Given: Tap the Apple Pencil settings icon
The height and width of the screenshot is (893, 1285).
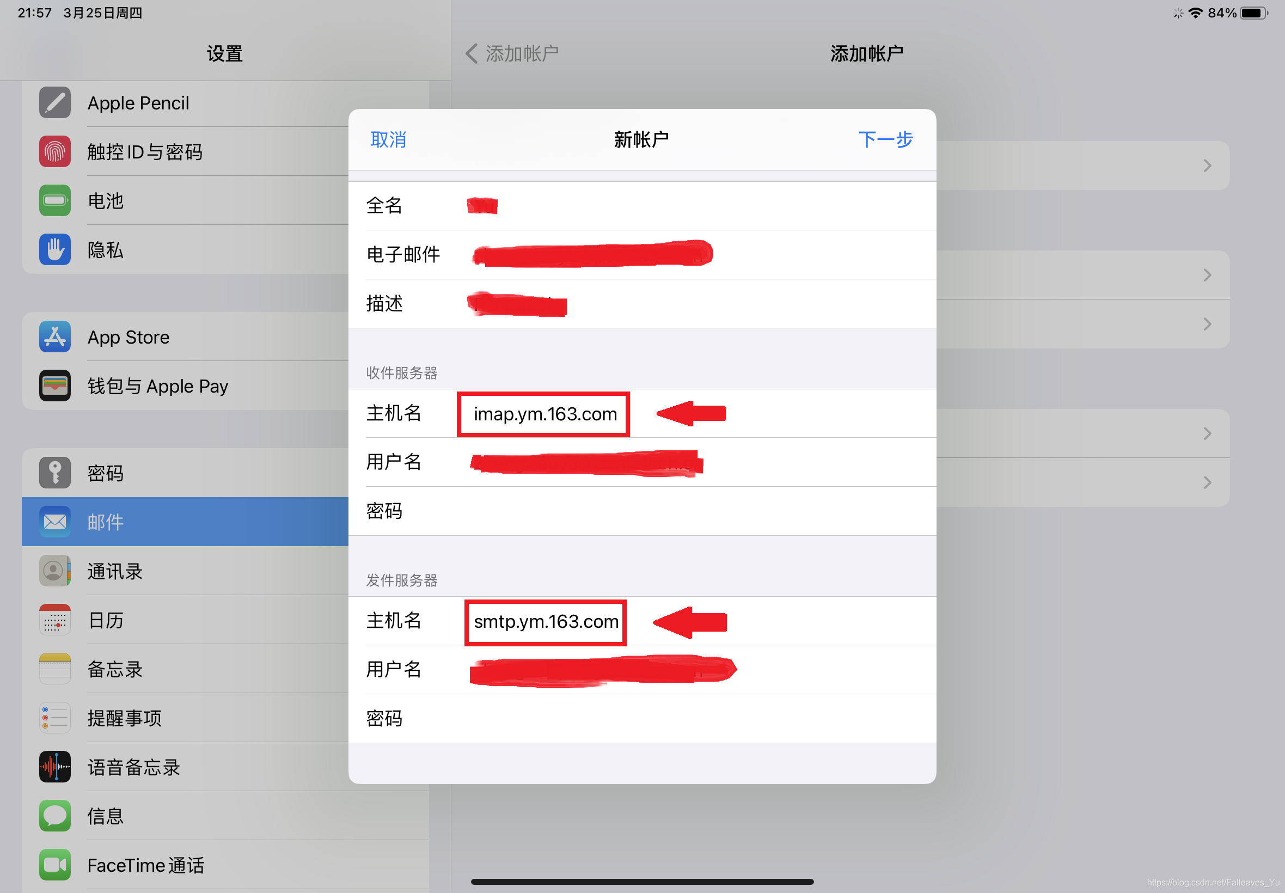Looking at the screenshot, I should (x=55, y=103).
